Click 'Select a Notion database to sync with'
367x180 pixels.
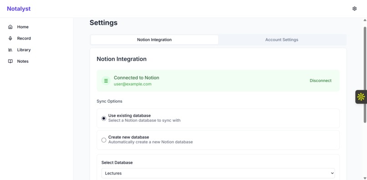(x=144, y=120)
